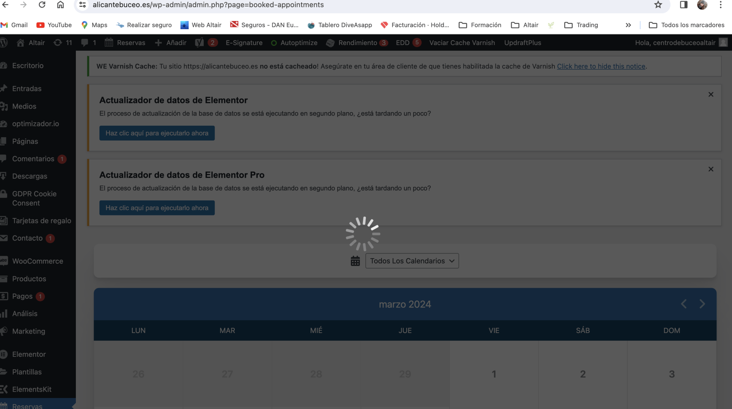The height and width of the screenshot is (409, 732).
Task: Open ElementsKit in the sidebar
Action: tap(31, 389)
